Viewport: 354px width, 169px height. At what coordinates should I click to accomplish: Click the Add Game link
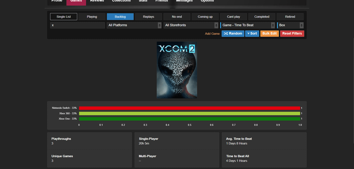coord(212,34)
